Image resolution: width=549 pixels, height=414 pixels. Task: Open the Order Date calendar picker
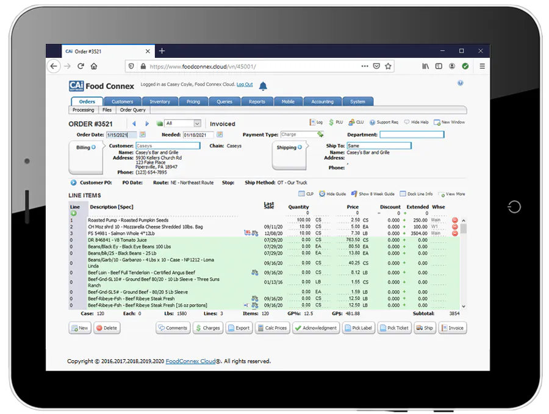(x=143, y=134)
